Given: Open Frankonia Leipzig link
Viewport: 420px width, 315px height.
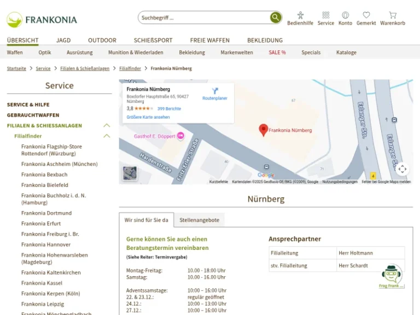Looking at the screenshot, I should 43,304.
